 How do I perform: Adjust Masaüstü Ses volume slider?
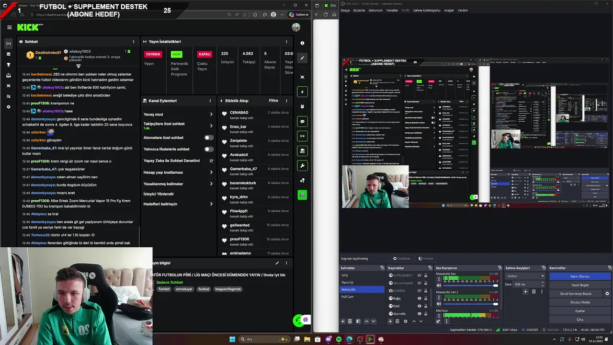point(470,286)
